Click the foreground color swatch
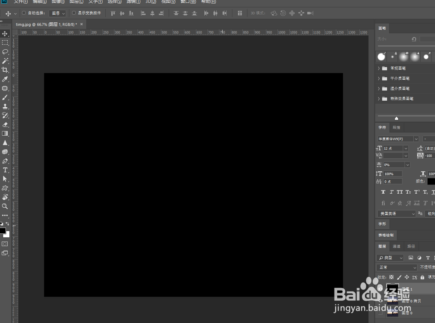The image size is (435, 323). [3, 230]
